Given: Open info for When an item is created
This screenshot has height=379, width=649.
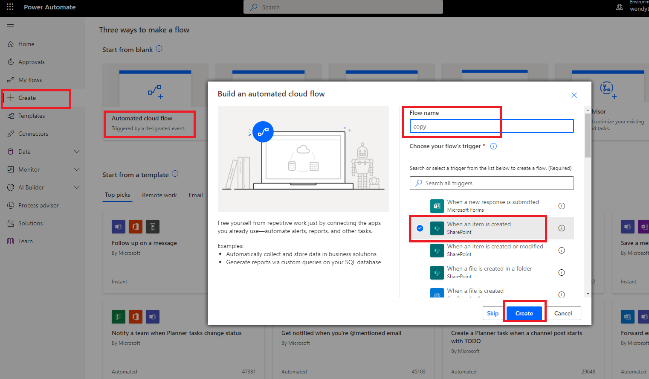Looking at the screenshot, I should 562,228.
